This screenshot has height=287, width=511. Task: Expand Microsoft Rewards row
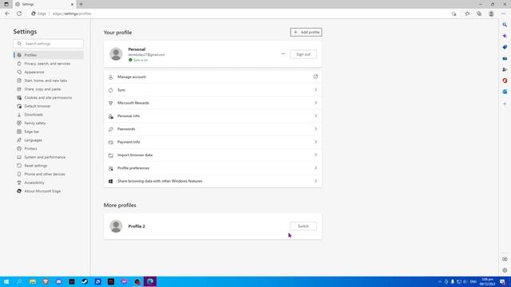coord(213,103)
